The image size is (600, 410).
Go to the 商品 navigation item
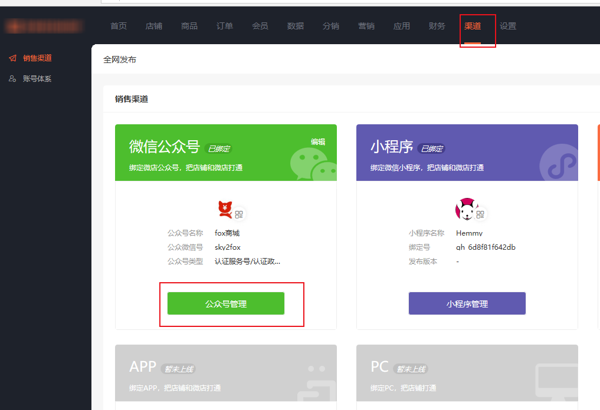point(189,26)
